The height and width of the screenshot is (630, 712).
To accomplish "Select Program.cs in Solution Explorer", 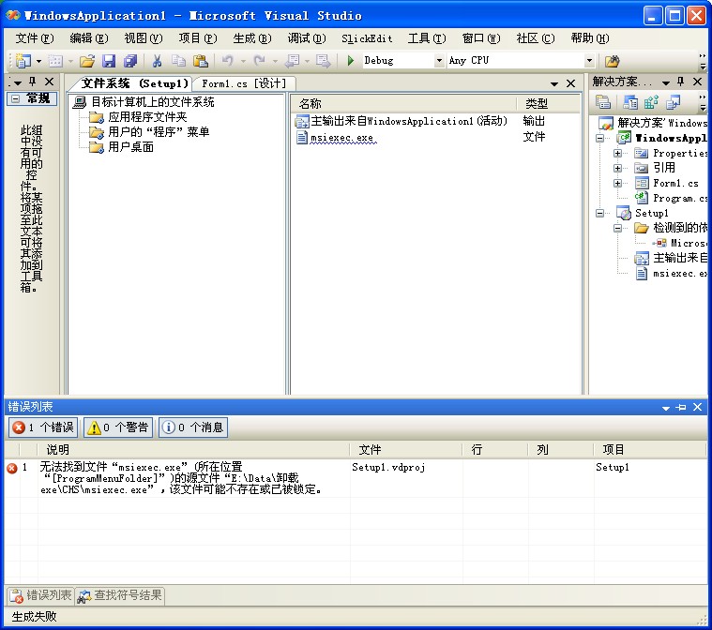I will 680,198.
